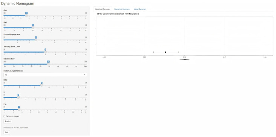Open the Model Summary tab
276x137 pixels.
click(x=140, y=9)
